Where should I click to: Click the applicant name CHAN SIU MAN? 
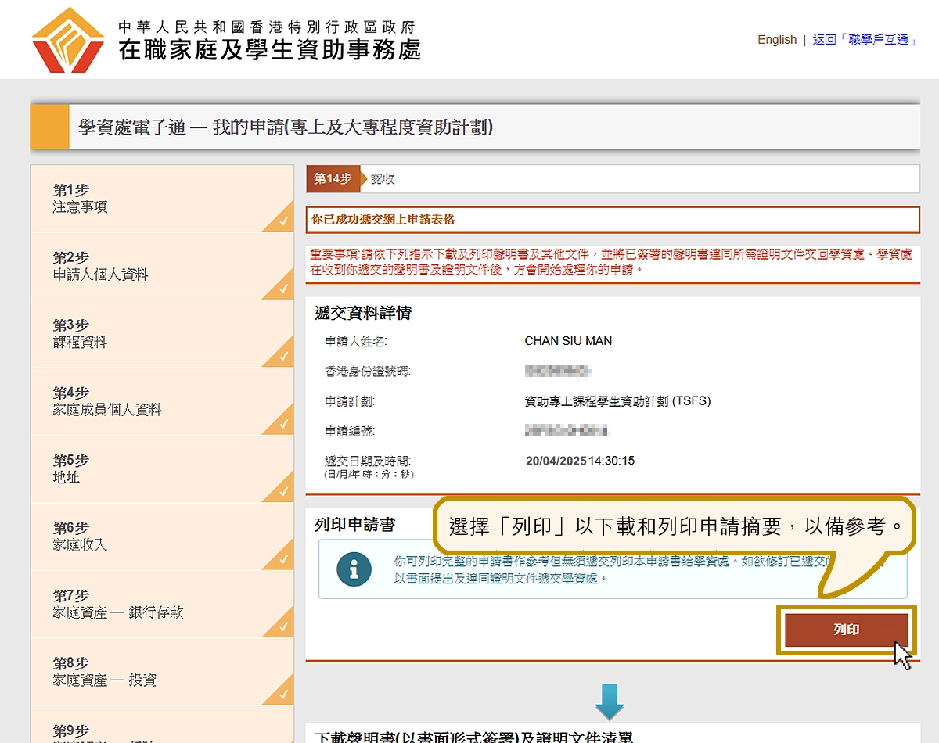(x=568, y=341)
